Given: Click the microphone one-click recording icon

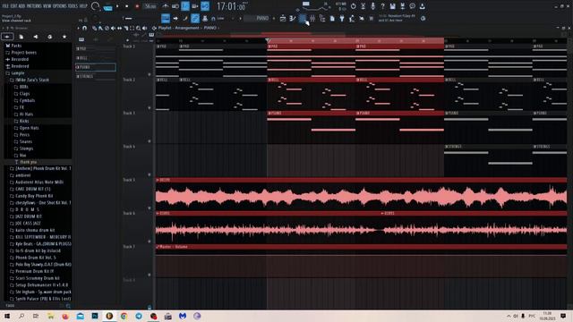Looking at the screenshot, I should [372, 6].
